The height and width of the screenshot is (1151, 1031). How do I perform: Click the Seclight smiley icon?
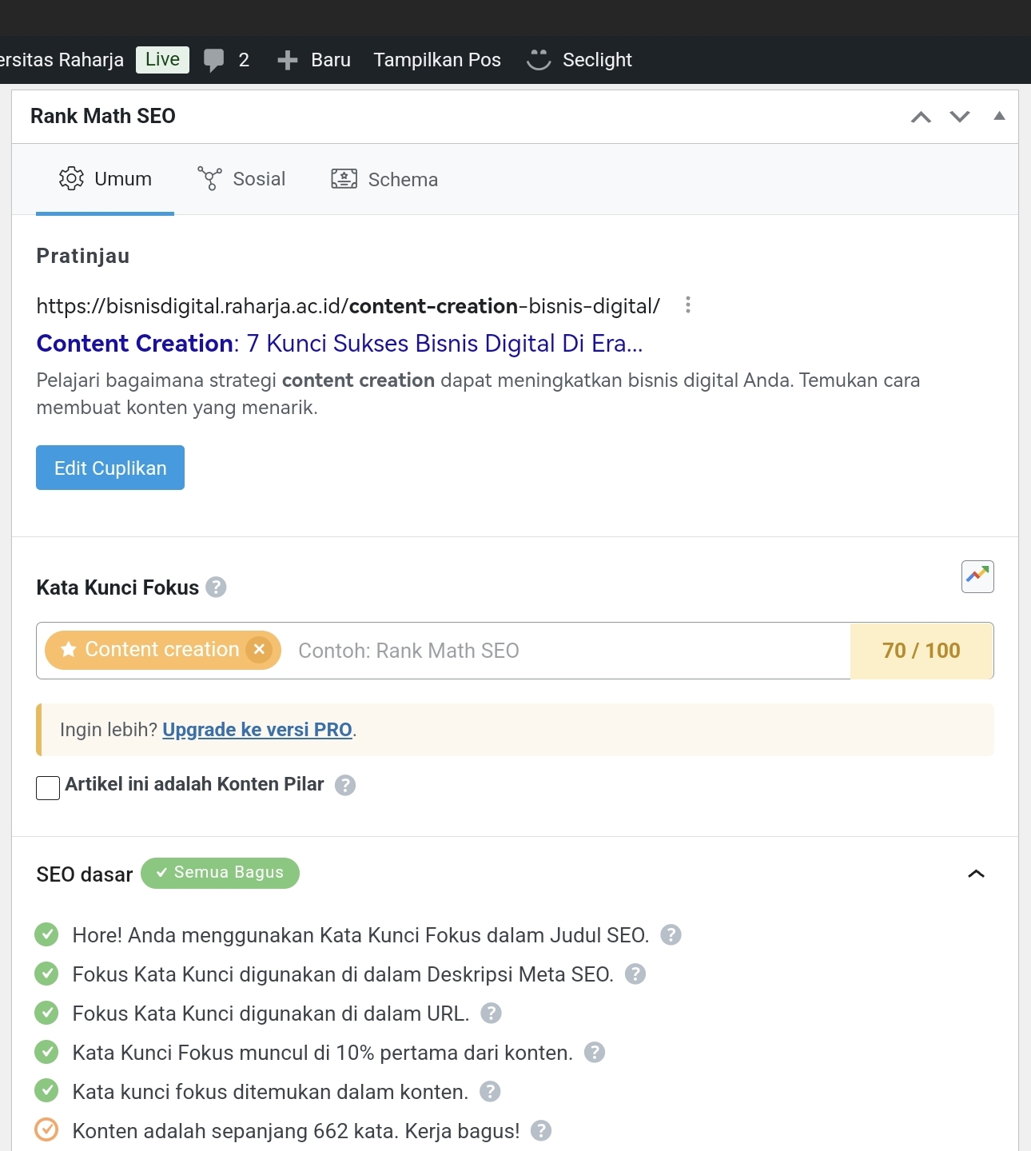coord(539,60)
